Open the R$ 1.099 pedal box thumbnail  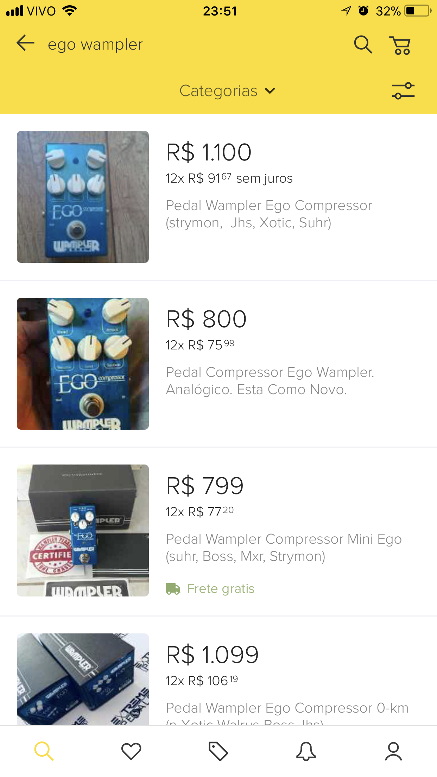[83, 679]
